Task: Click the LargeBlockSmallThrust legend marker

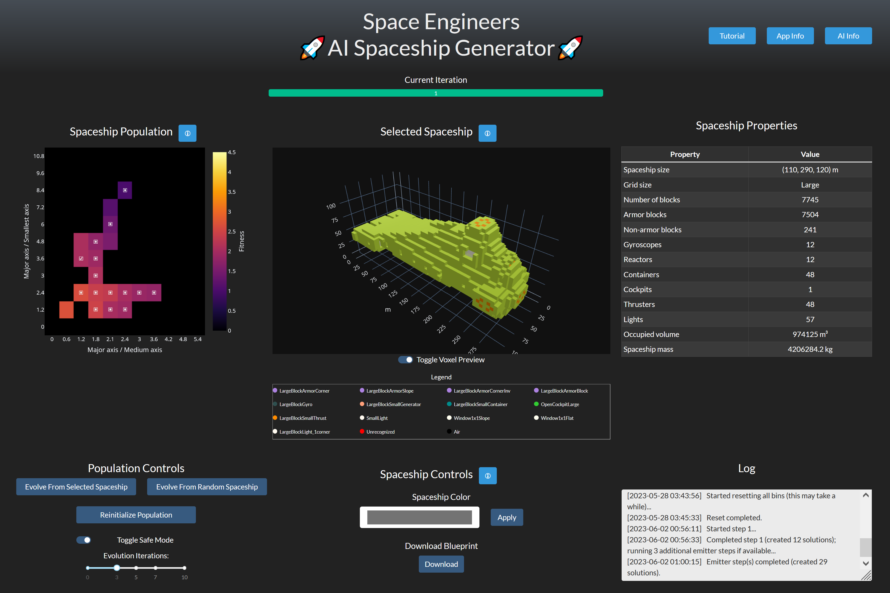Action: [275, 418]
